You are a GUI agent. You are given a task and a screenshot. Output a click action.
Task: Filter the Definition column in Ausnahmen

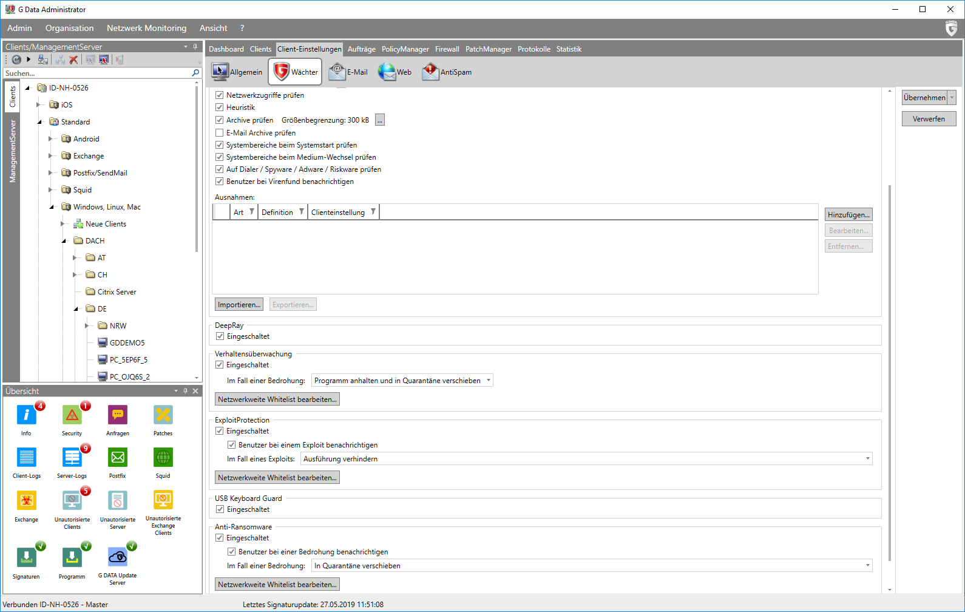[x=301, y=212]
